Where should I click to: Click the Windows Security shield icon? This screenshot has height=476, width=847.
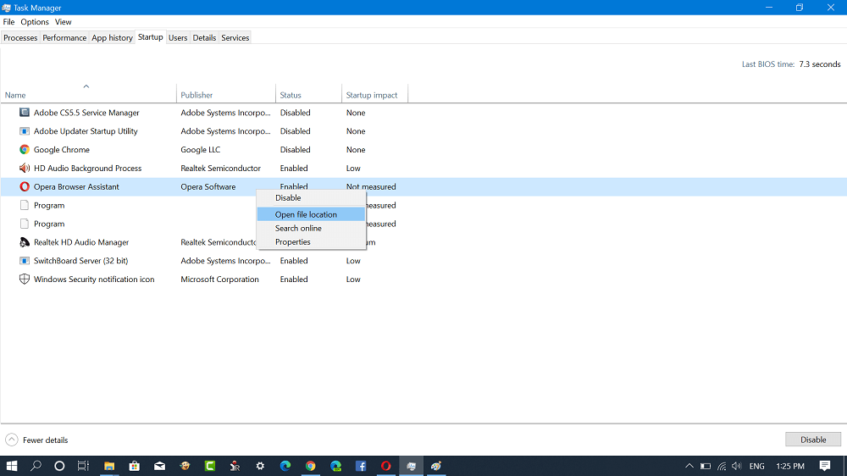[25, 279]
